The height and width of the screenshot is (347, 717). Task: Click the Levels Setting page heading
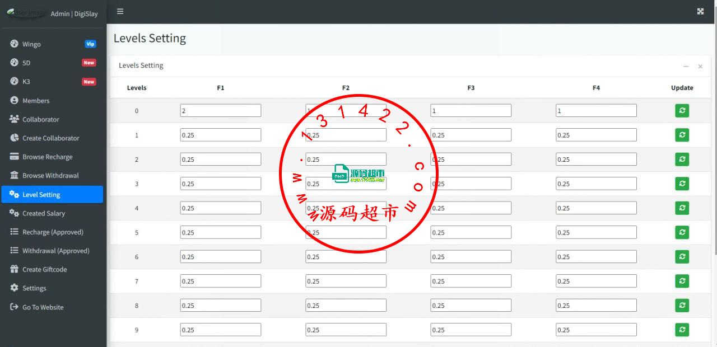(x=150, y=39)
